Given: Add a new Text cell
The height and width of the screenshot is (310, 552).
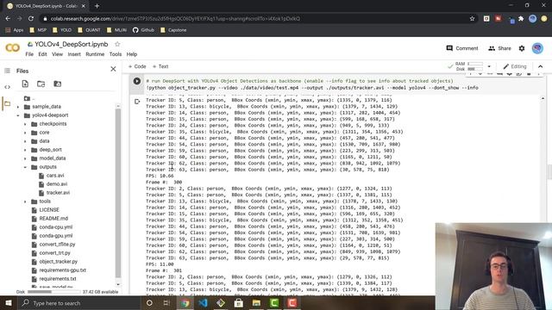Looking at the screenshot, I should coord(160,66).
